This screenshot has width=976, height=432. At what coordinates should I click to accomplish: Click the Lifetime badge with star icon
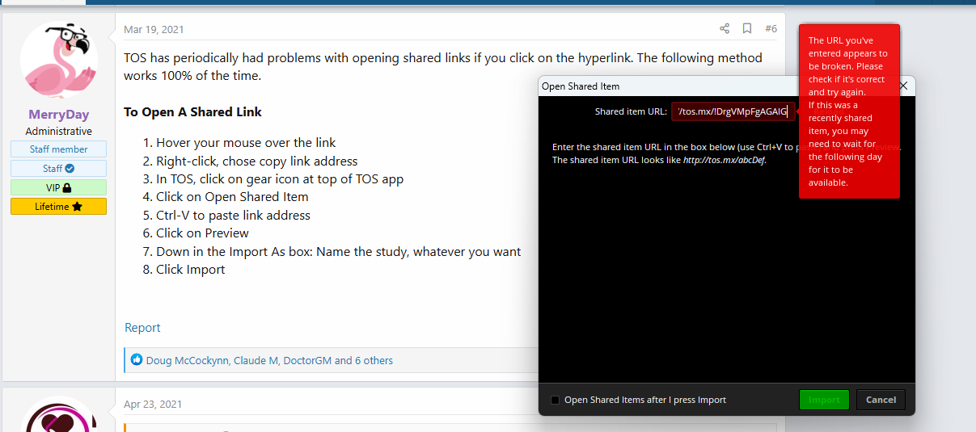tap(58, 207)
